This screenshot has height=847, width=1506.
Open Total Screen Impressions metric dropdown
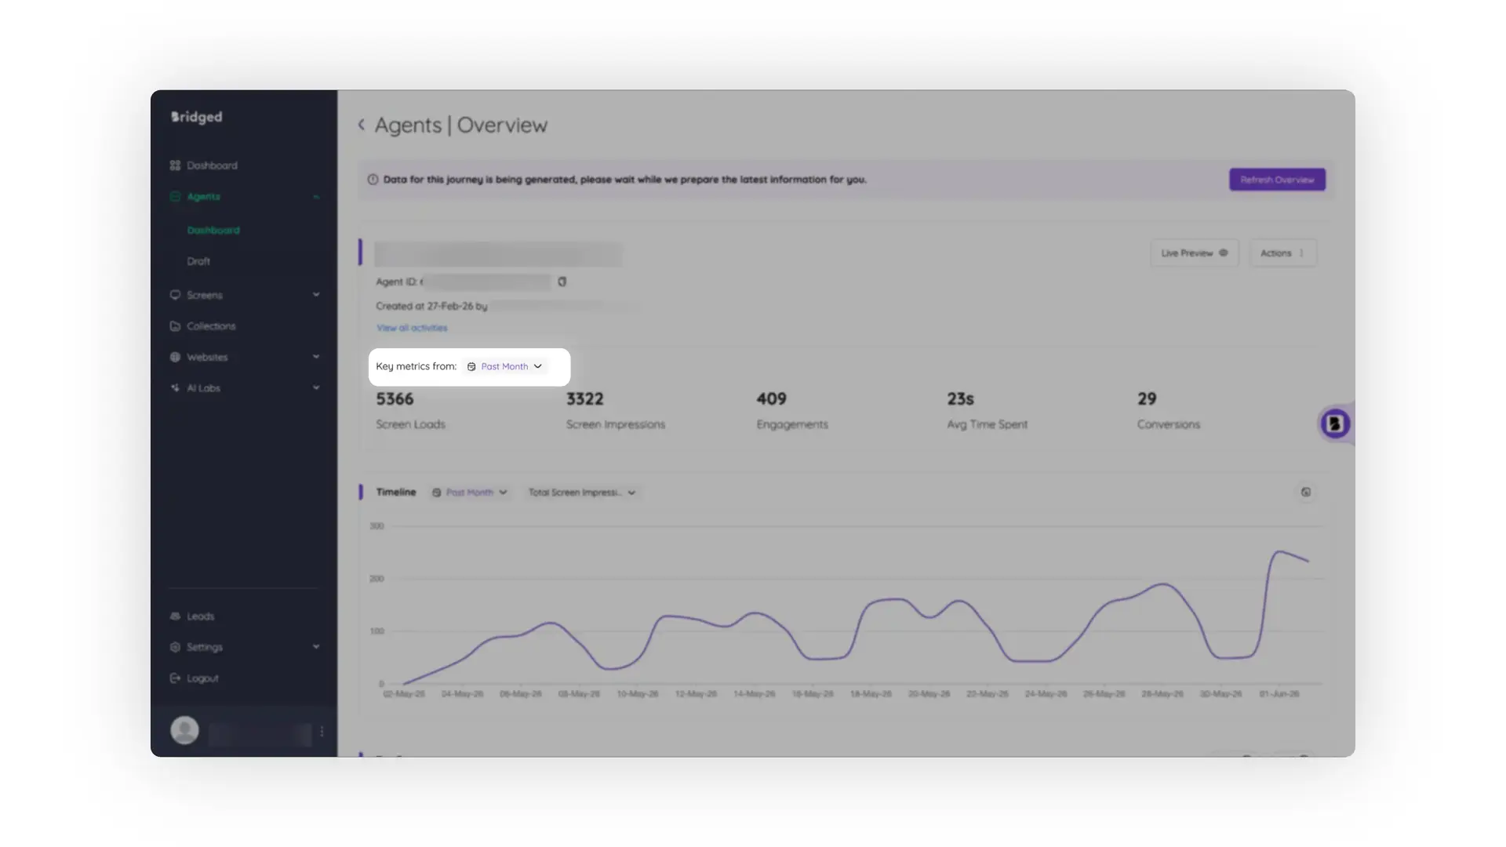click(581, 493)
